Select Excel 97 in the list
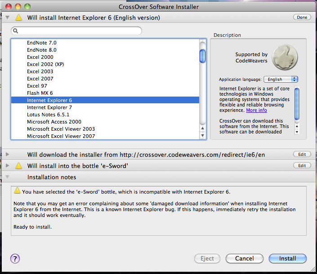317x274 pixels. point(105,86)
